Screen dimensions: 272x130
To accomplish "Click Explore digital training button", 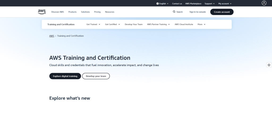I will click(x=65, y=76).
